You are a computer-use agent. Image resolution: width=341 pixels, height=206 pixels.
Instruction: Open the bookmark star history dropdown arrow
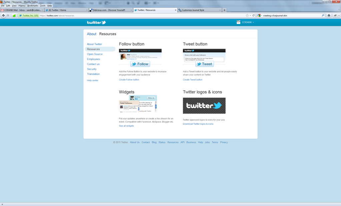click(250, 15)
